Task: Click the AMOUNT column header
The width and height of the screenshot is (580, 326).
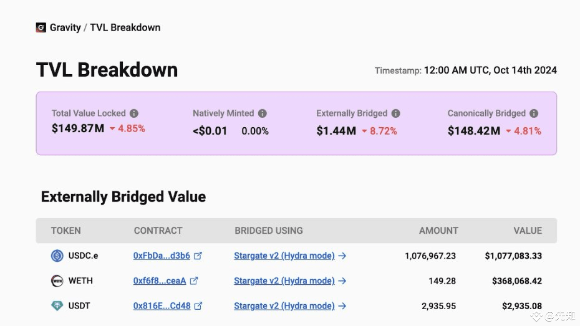Action: point(438,230)
